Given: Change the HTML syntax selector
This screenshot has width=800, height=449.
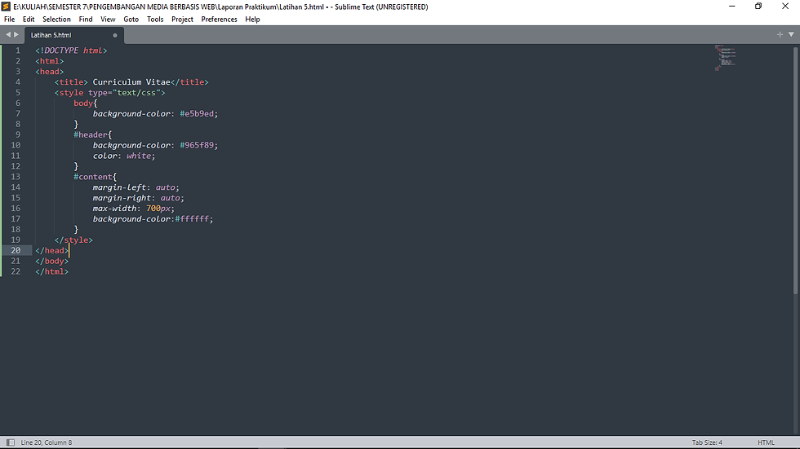Looking at the screenshot, I should (x=766, y=442).
